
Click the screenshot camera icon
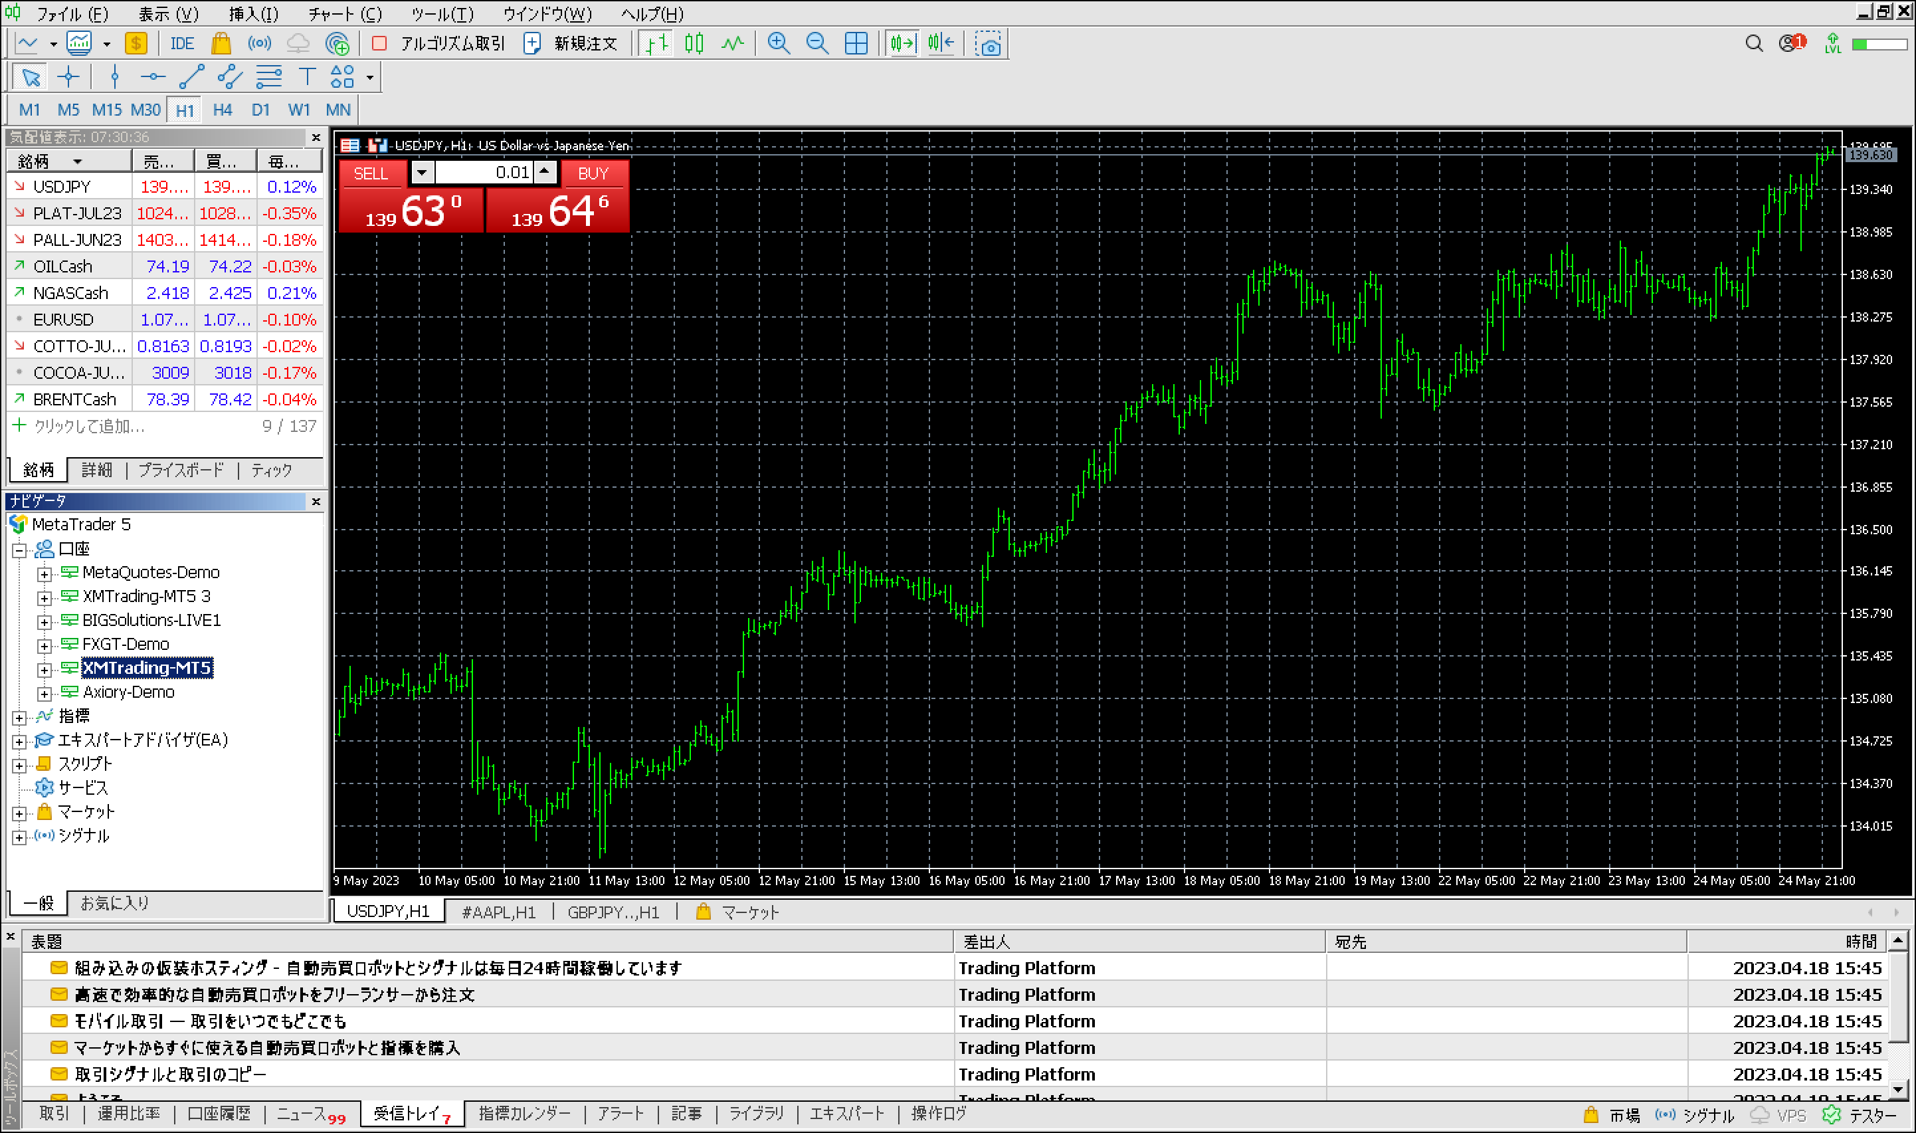point(988,45)
